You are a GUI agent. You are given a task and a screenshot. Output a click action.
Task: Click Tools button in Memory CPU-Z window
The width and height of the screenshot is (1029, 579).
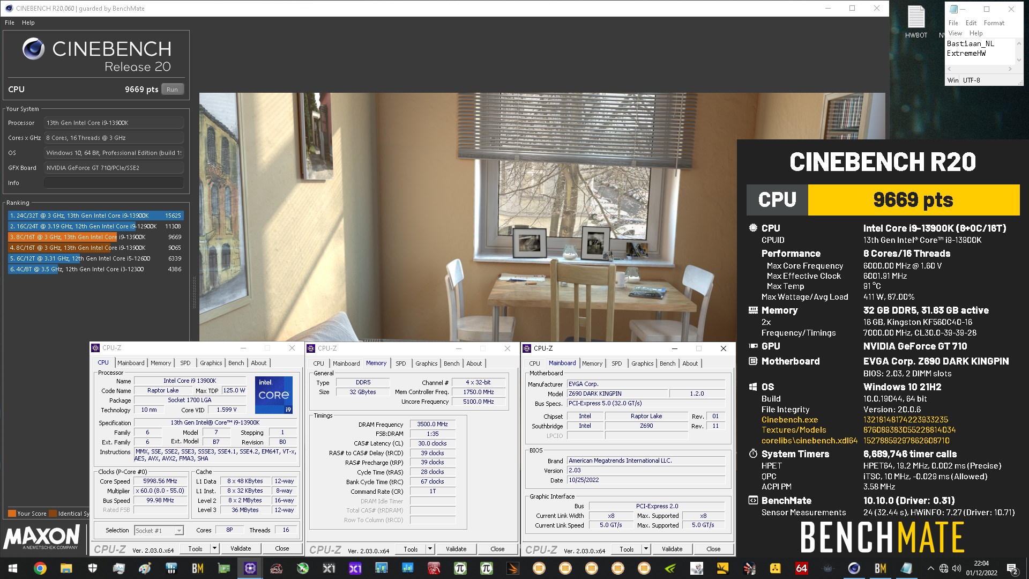411,549
